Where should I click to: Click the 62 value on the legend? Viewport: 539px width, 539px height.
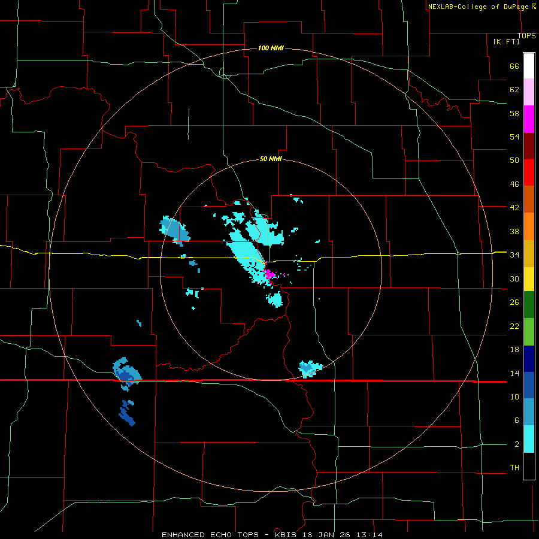coord(514,90)
